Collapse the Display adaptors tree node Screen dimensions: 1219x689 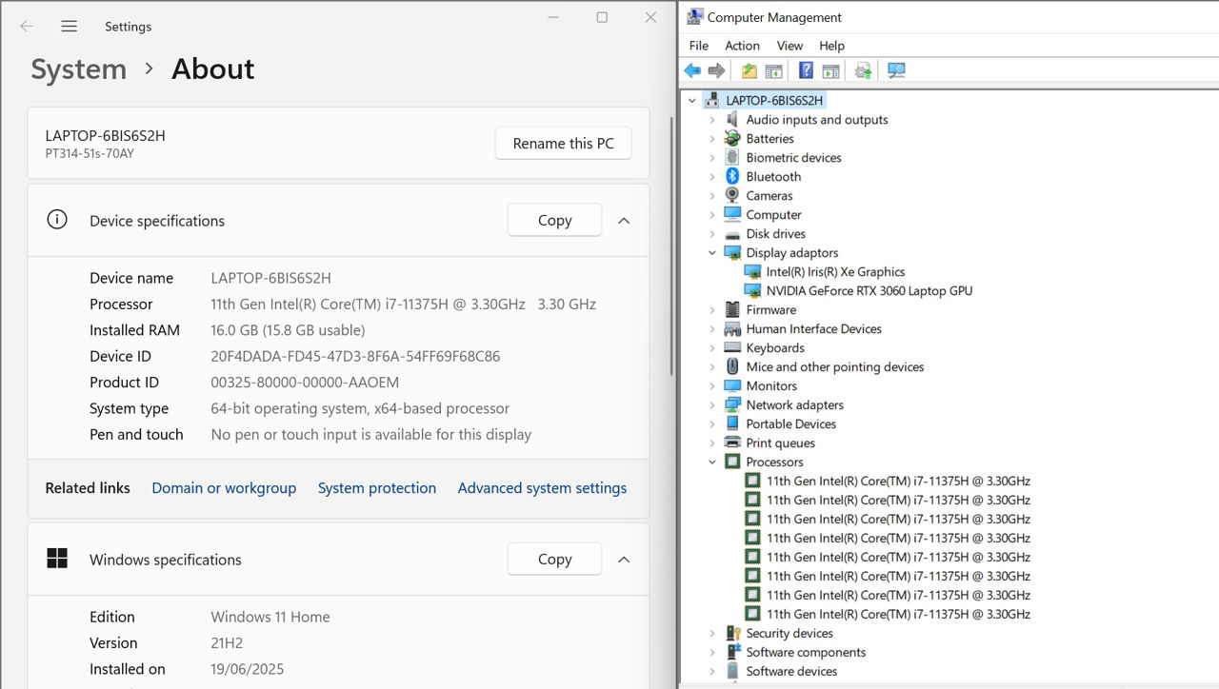click(712, 252)
